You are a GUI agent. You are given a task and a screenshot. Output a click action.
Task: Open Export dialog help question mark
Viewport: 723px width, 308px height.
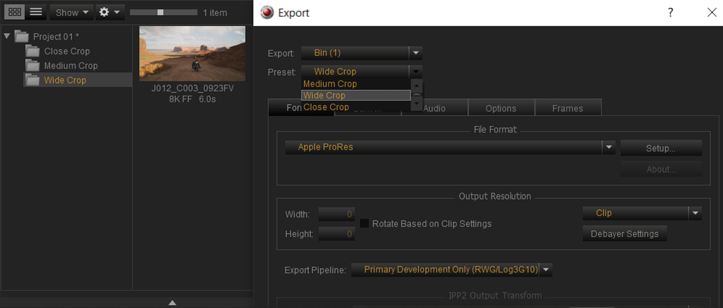tap(670, 12)
